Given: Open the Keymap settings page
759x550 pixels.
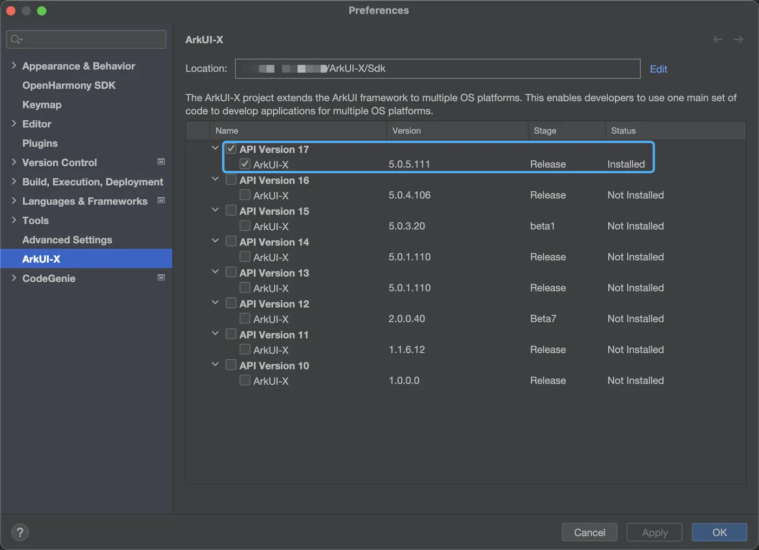Looking at the screenshot, I should 42,105.
